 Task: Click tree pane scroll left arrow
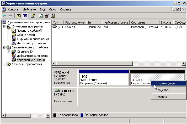click(x=4, y=115)
